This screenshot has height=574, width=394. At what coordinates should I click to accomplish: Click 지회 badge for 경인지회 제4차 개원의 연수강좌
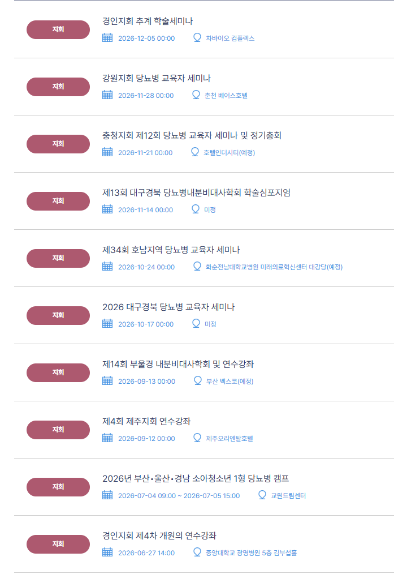(58, 544)
